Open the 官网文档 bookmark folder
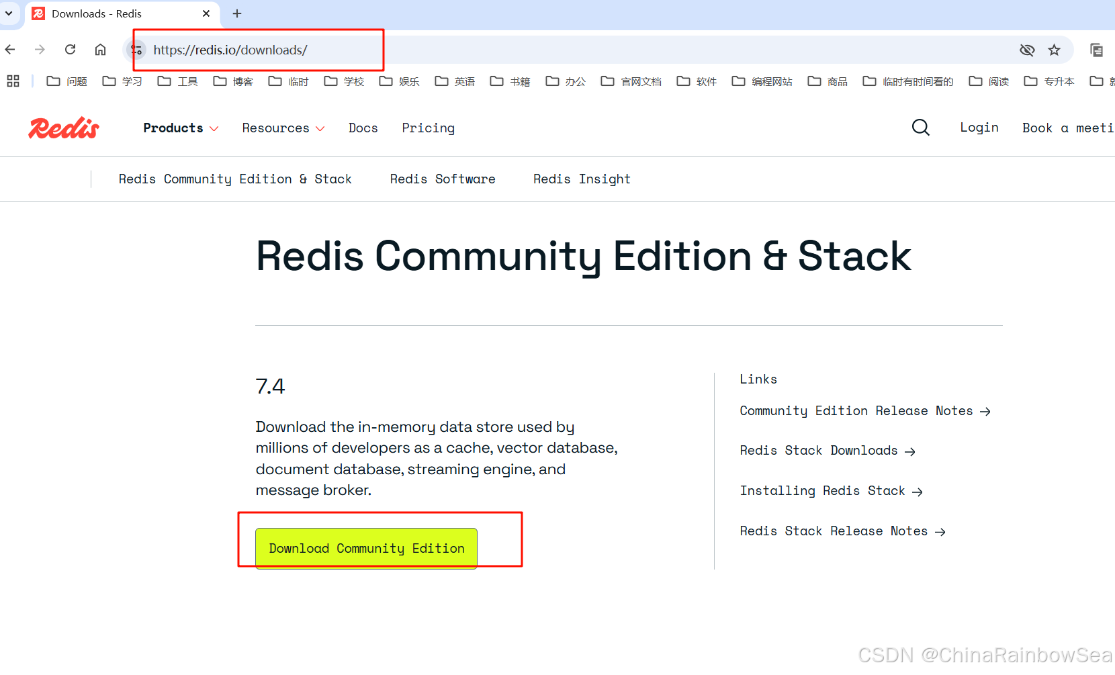1115x675 pixels. click(631, 81)
